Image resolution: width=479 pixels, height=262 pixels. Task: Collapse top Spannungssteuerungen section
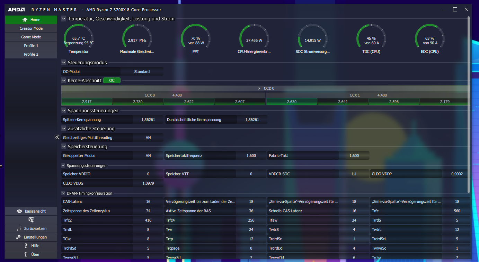pos(64,111)
